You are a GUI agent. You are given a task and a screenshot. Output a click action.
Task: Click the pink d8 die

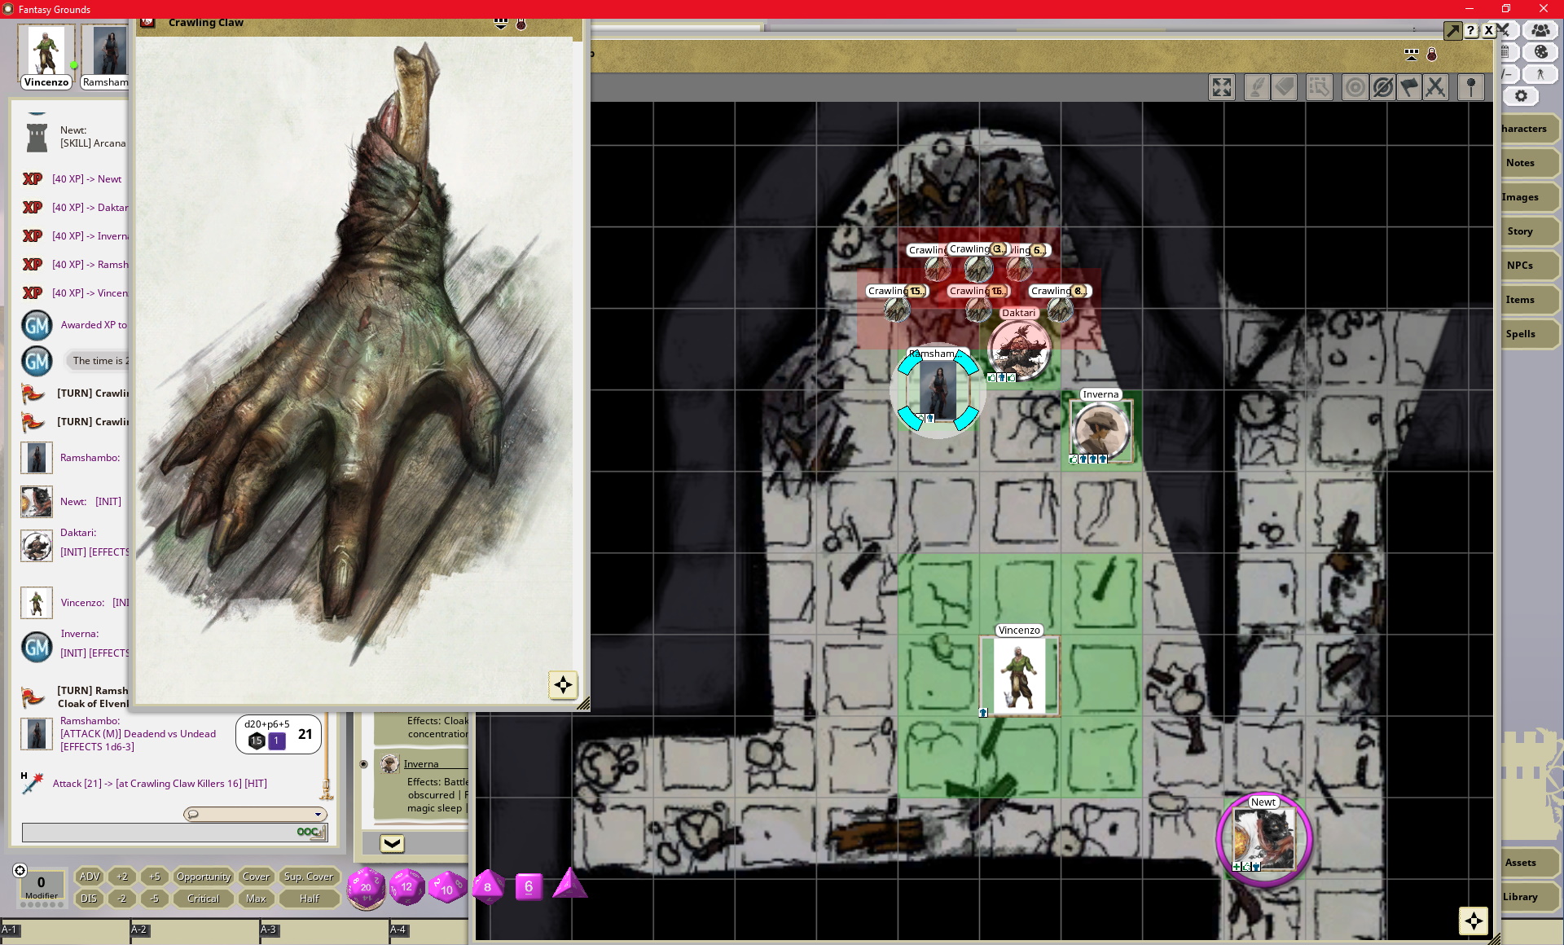tap(488, 887)
